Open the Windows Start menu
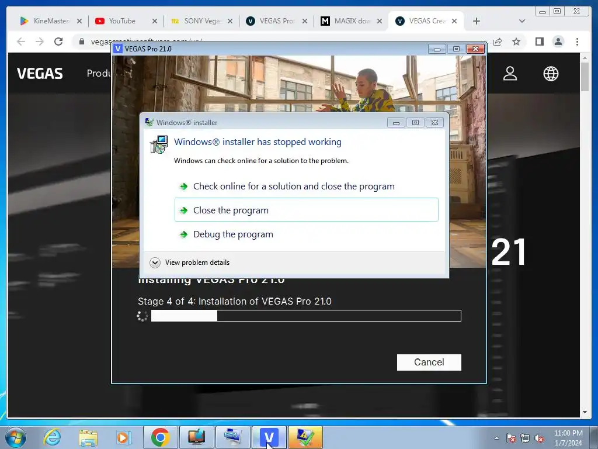Screen dimensions: 598x449 click(16, 437)
